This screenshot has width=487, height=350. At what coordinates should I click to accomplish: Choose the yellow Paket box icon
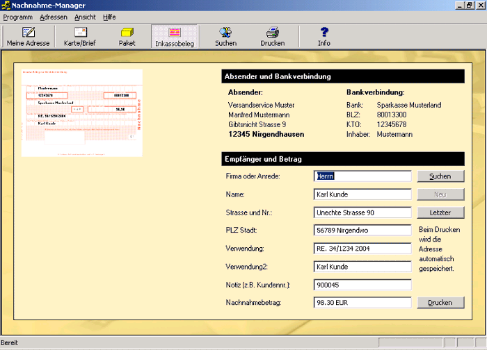click(127, 36)
